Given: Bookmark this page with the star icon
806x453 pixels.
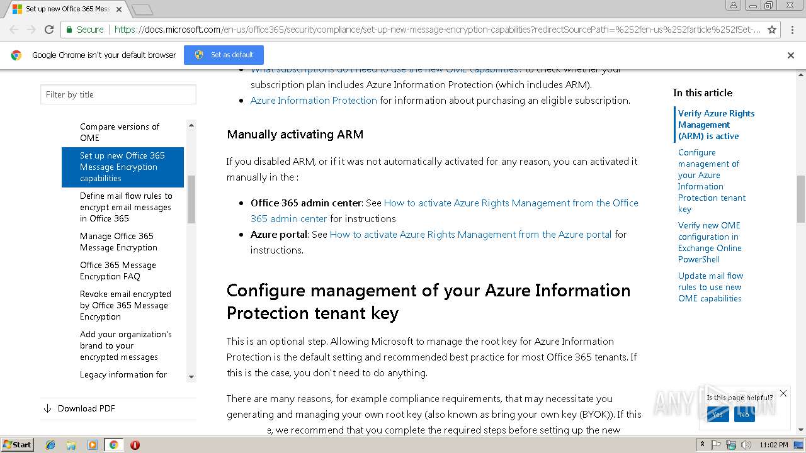Looking at the screenshot, I should (772, 30).
